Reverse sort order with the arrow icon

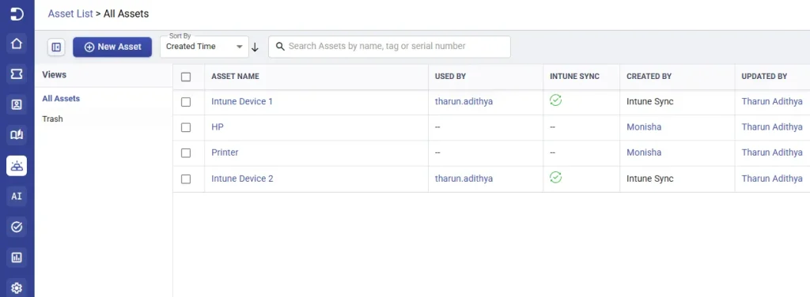(x=255, y=47)
